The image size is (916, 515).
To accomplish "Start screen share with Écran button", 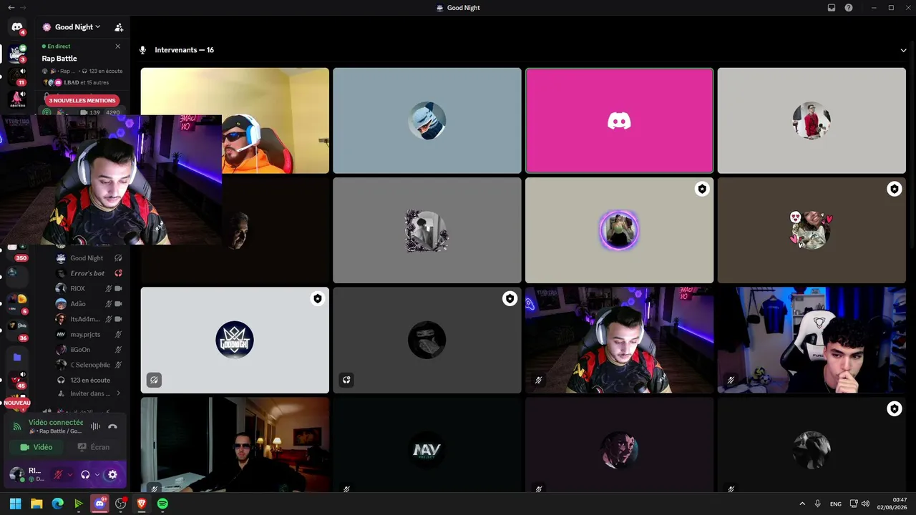I will coord(94,447).
